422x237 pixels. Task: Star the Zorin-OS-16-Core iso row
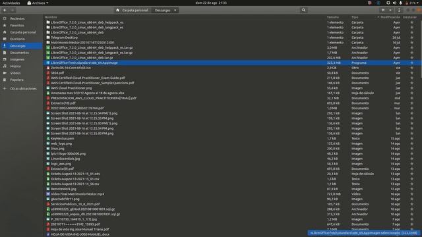coord(411,68)
